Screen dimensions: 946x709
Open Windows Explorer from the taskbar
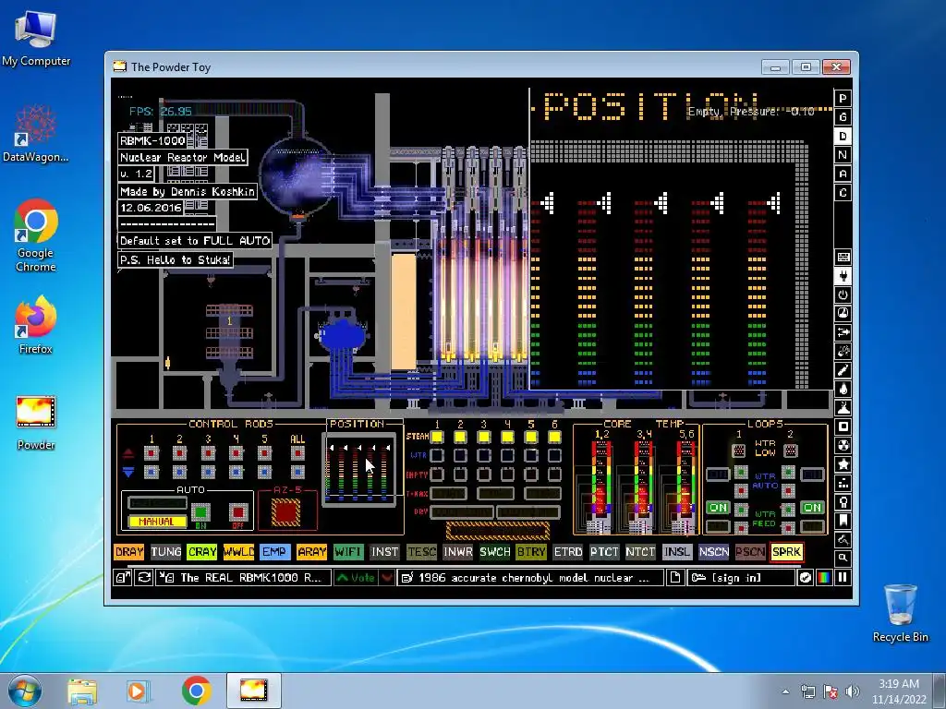coord(82,691)
